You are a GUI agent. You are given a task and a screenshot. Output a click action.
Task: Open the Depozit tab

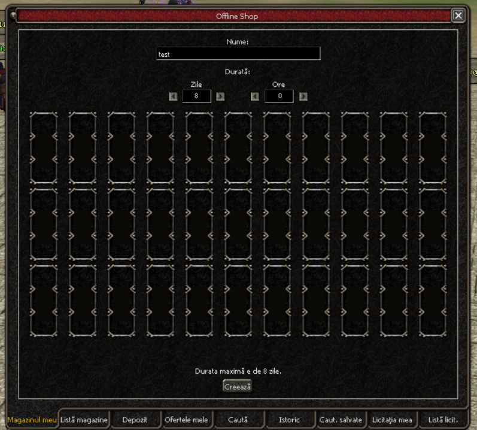(135, 420)
